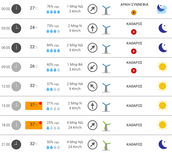The width and height of the screenshot is (172, 153).
Task: Click the orange 37°C box at 15:00
Action: [x=34, y=106]
